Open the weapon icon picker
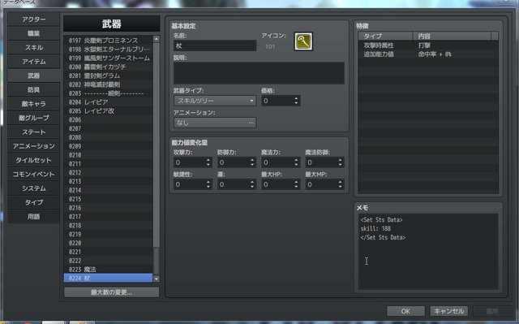Viewport: 519px width, 324px height. (303, 41)
